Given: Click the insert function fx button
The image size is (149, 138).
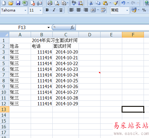Looking at the screenshot, I should tap(72, 28).
